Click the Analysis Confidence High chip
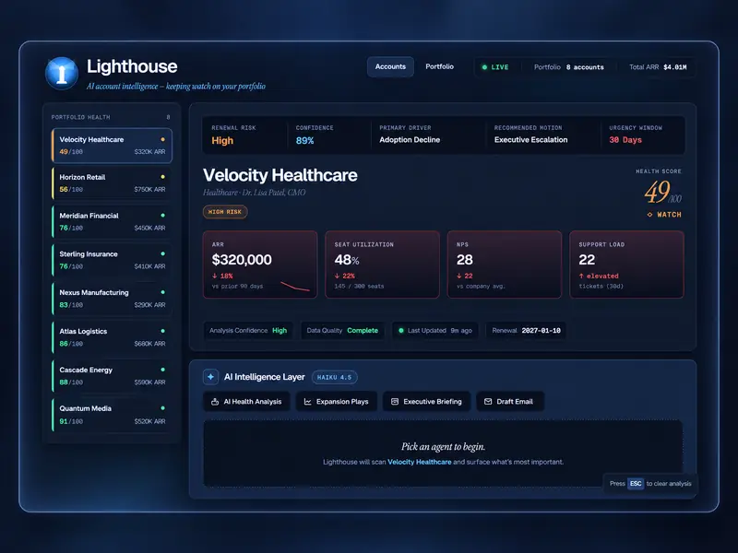This screenshot has width=738, height=553. point(248,331)
